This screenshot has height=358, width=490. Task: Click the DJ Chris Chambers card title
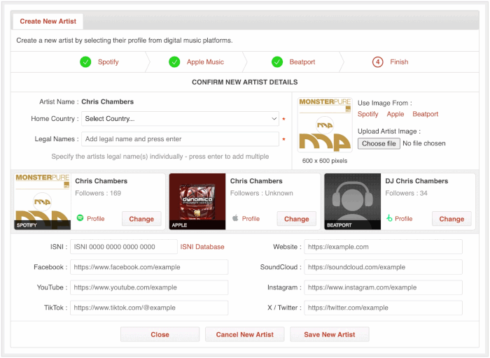(416, 181)
